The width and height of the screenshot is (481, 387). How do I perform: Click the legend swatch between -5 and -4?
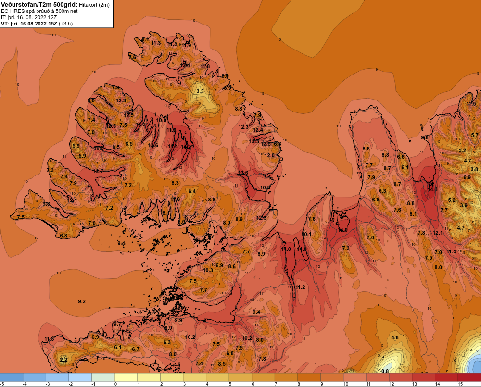pos(12,377)
